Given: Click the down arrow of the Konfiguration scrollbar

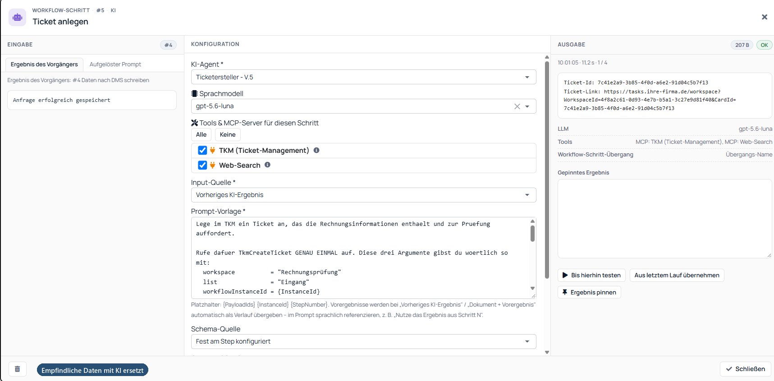Looking at the screenshot, I should (547, 353).
